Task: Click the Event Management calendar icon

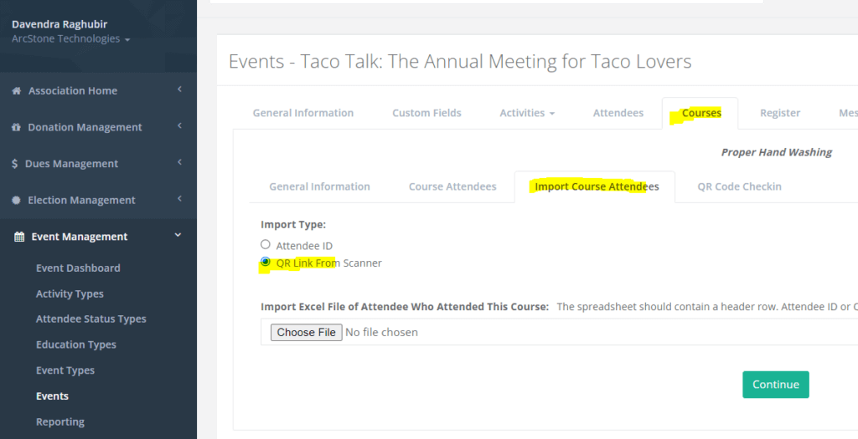Action: (19, 237)
